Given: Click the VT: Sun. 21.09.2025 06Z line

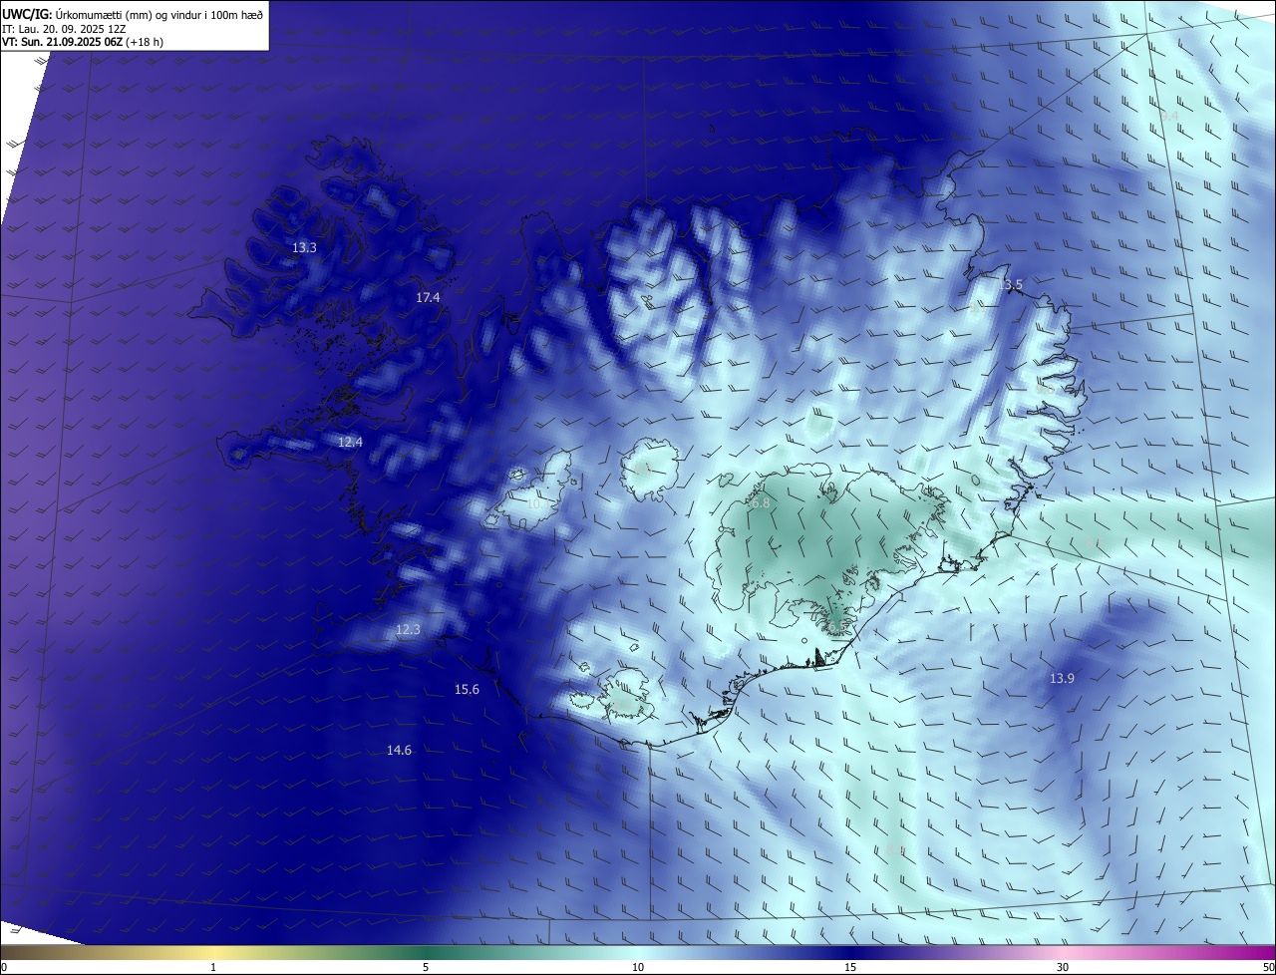Looking at the screenshot, I should pyautogui.click(x=83, y=42).
